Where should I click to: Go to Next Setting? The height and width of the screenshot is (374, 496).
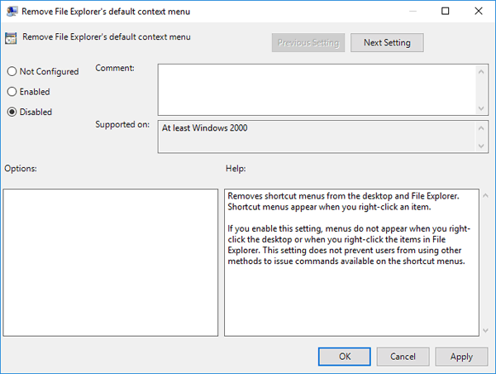(x=387, y=42)
